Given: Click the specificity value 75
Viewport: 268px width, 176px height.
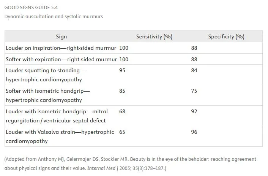Looking at the screenshot, I should click(194, 91).
